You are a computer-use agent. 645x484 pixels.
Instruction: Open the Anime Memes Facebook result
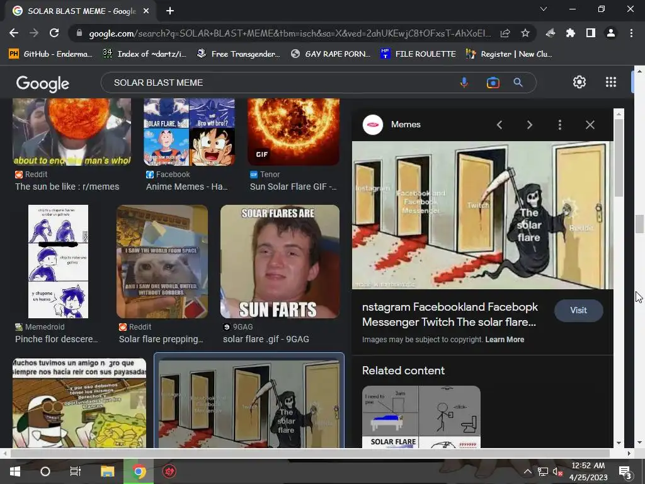(189, 132)
